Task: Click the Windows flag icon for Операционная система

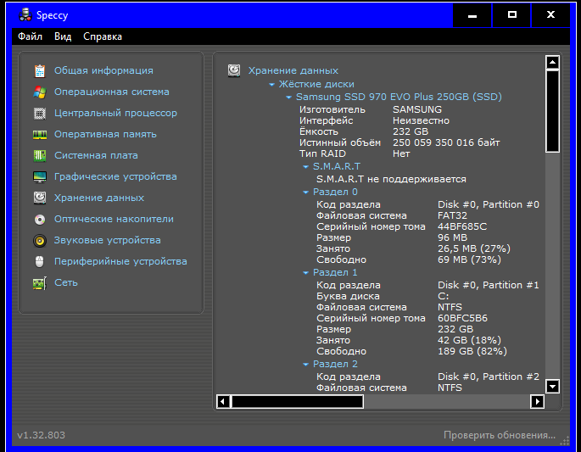Action: tap(40, 92)
